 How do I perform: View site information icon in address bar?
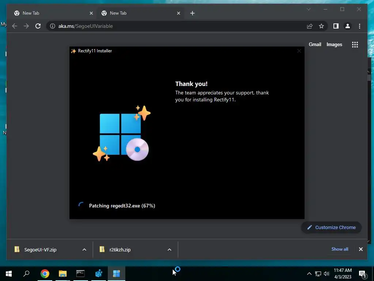(53, 26)
